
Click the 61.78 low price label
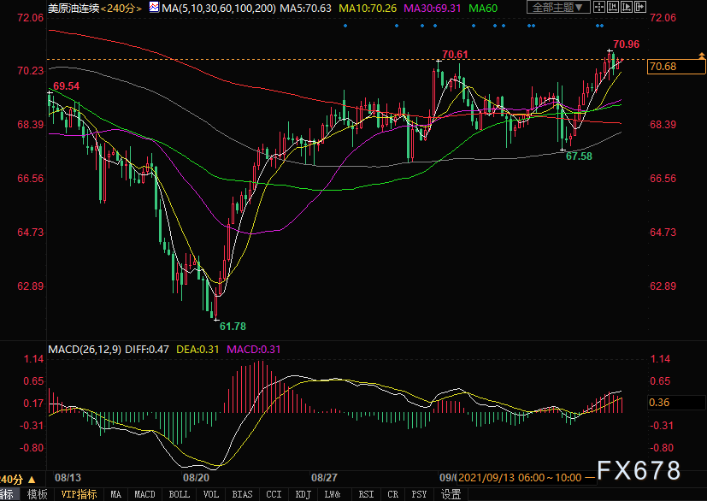[x=233, y=326]
